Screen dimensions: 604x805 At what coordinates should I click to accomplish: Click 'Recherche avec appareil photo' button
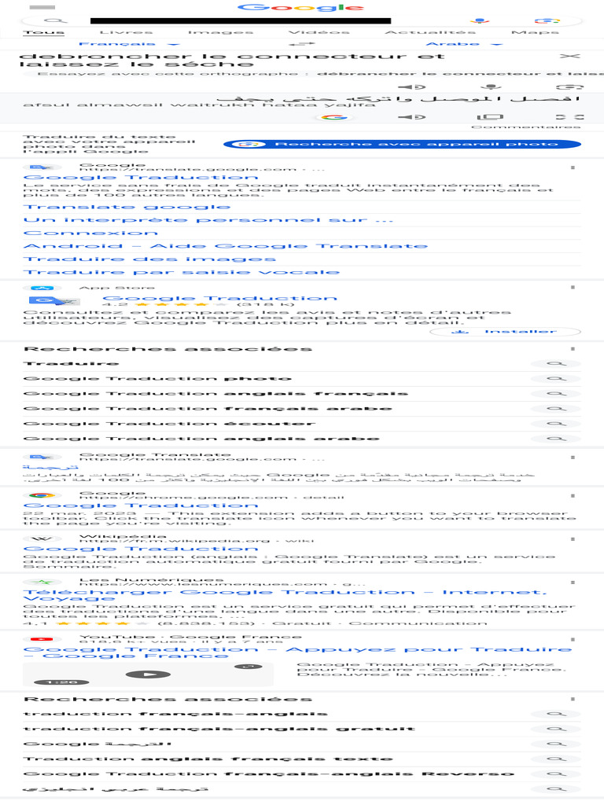pyautogui.click(x=402, y=145)
